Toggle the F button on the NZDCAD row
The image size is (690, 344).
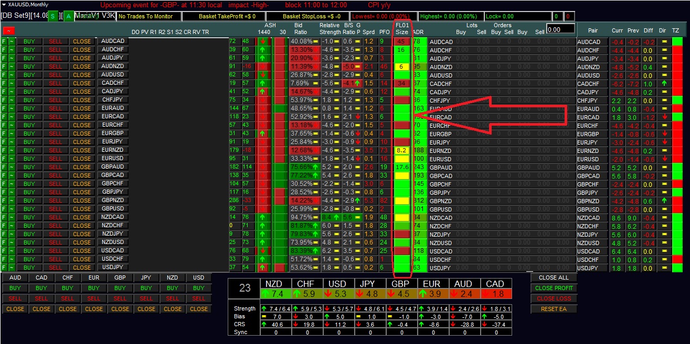[x=4, y=217]
